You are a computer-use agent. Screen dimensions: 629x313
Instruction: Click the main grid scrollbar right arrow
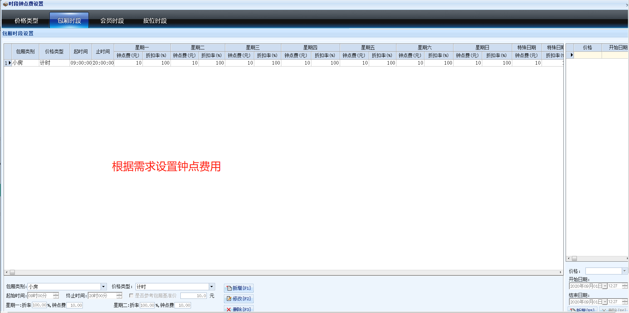[x=560, y=272]
